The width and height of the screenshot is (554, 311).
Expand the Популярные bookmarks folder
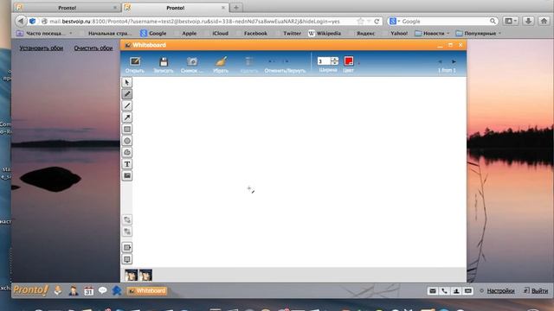[479, 33]
